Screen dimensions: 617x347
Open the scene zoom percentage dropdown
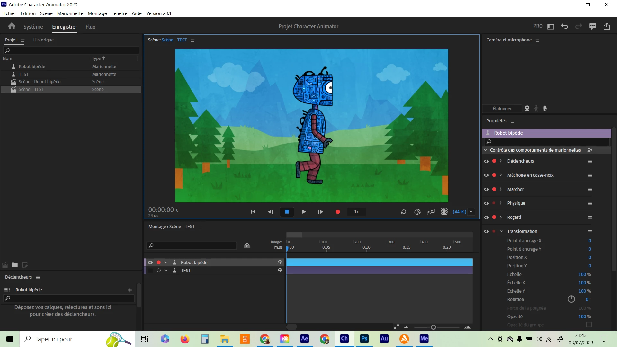pyautogui.click(x=471, y=212)
